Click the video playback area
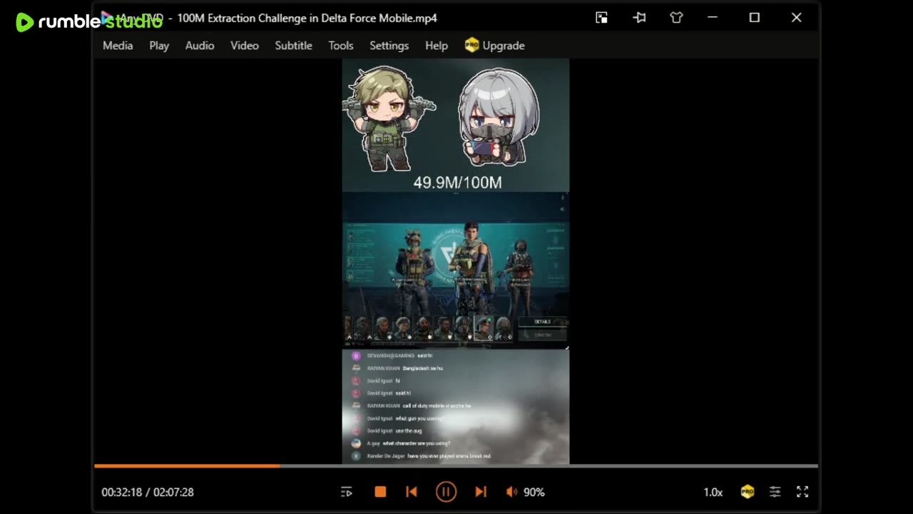The image size is (913, 514). [456, 261]
